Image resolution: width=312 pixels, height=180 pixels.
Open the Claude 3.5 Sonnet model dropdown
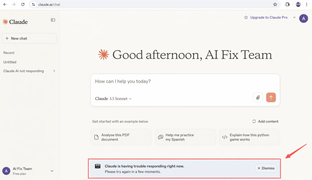[x=113, y=99]
